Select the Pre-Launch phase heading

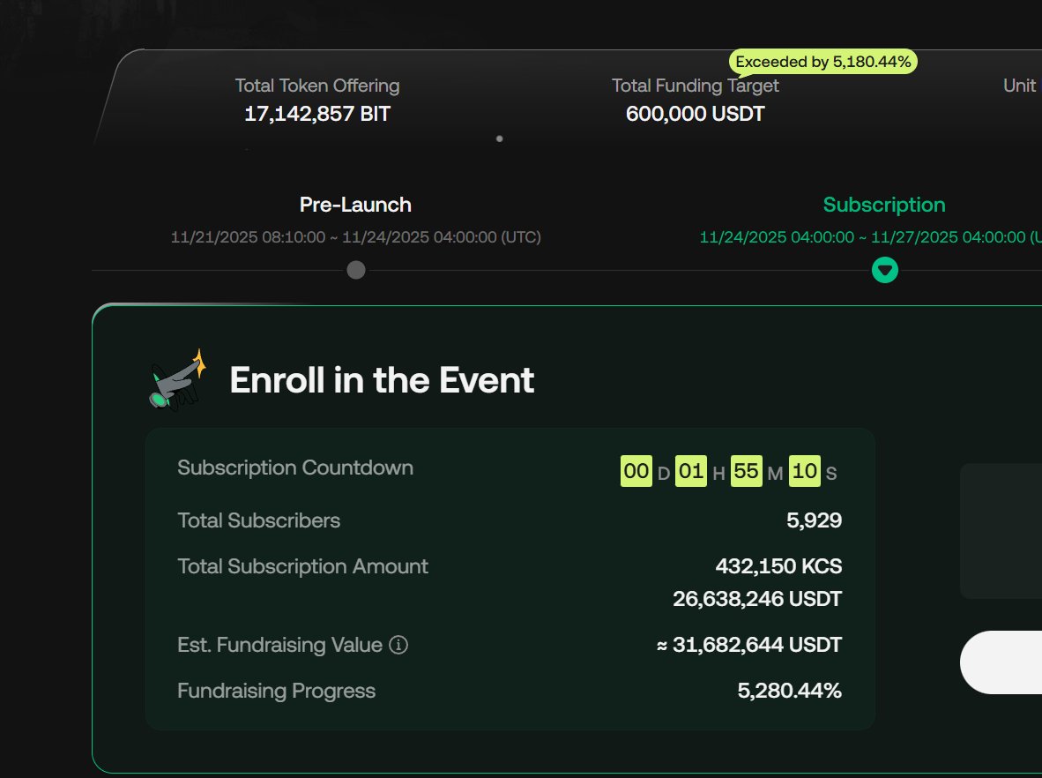click(x=355, y=205)
